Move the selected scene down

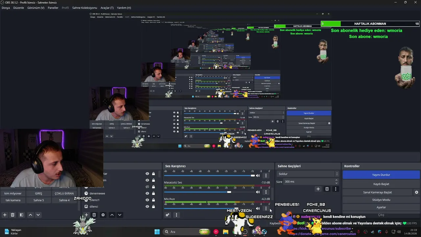click(38, 215)
